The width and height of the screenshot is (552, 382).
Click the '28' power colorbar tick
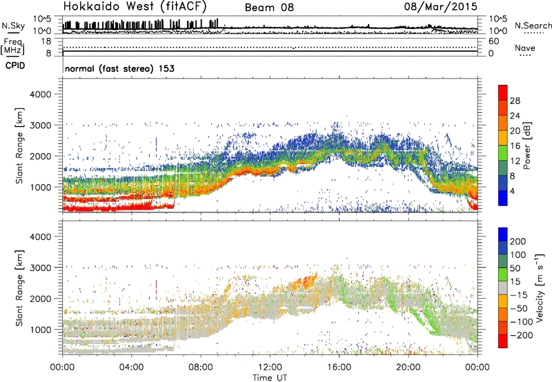click(515, 101)
